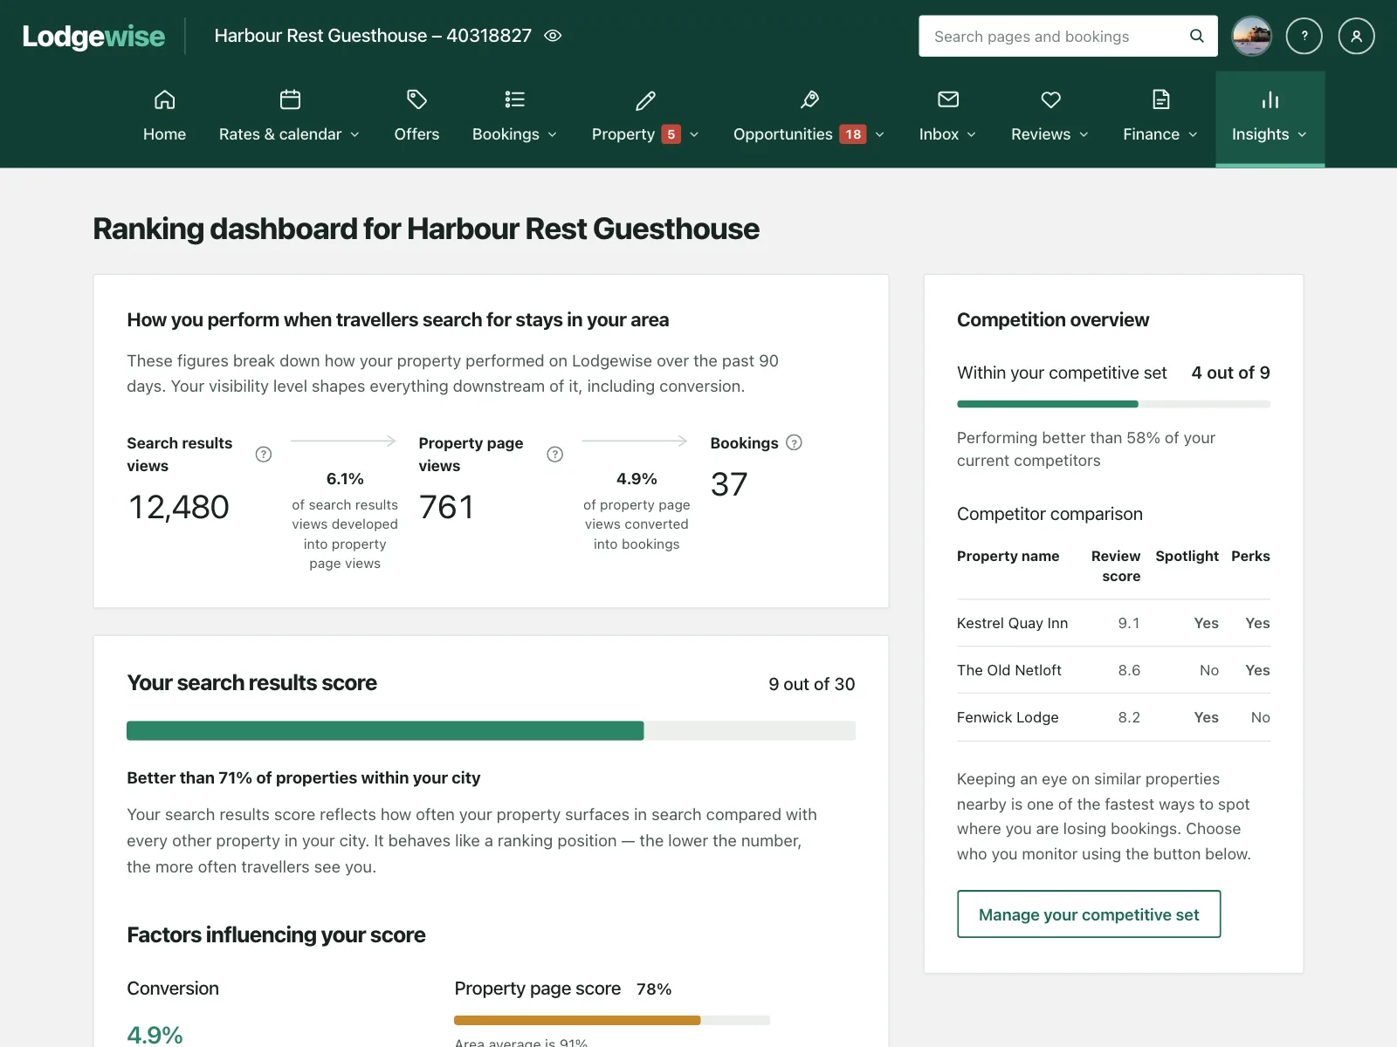Click the 4 out of 9 ranking
This screenshot has height=1047, width=1397.
[1231, 373]
